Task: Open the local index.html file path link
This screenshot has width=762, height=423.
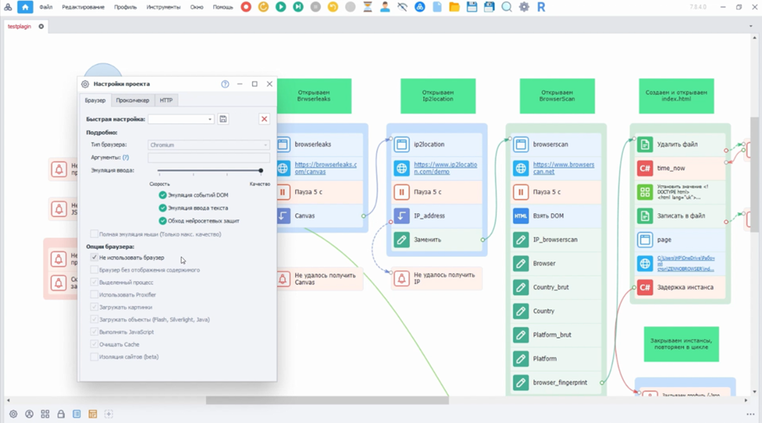Action: (x=686, y=263)
